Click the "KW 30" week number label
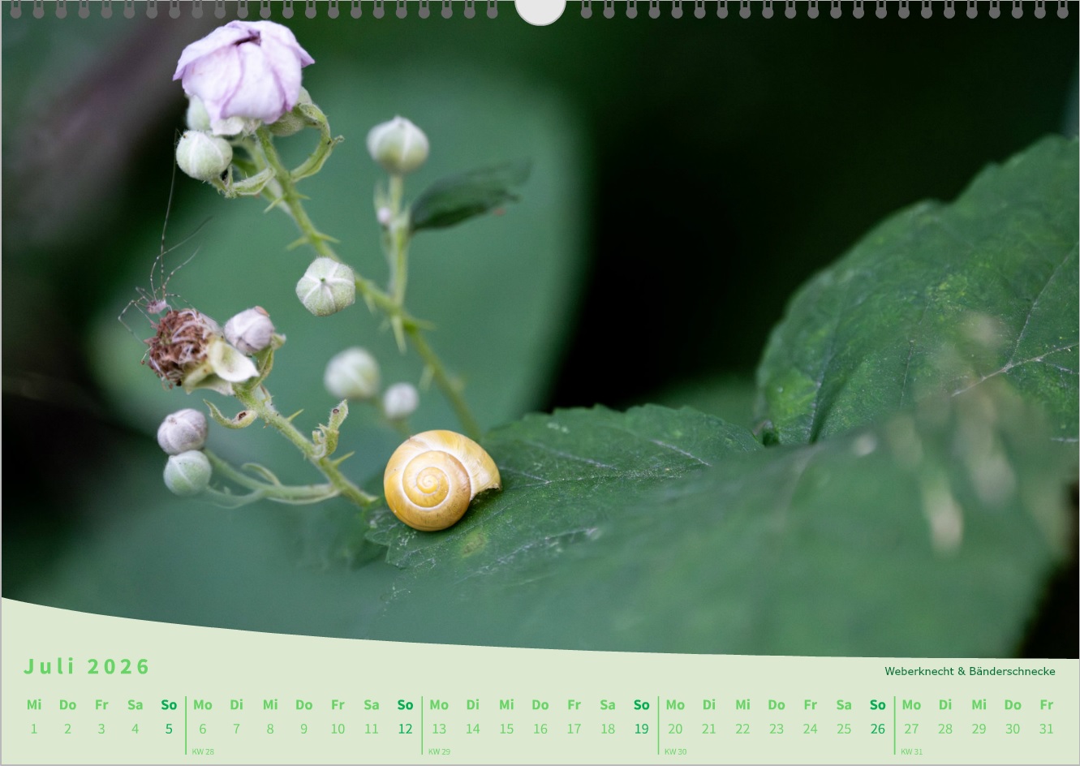The height and width of the screenshot is (766, 1080). (675, 751)
